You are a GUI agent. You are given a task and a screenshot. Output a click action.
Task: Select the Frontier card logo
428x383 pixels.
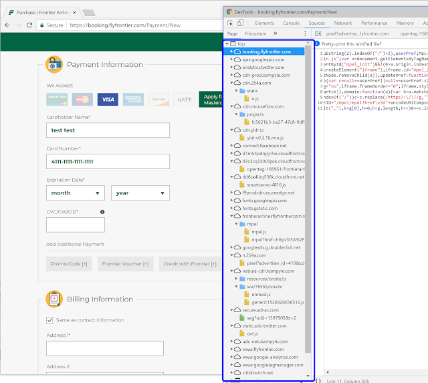click(x=57, y=100)
